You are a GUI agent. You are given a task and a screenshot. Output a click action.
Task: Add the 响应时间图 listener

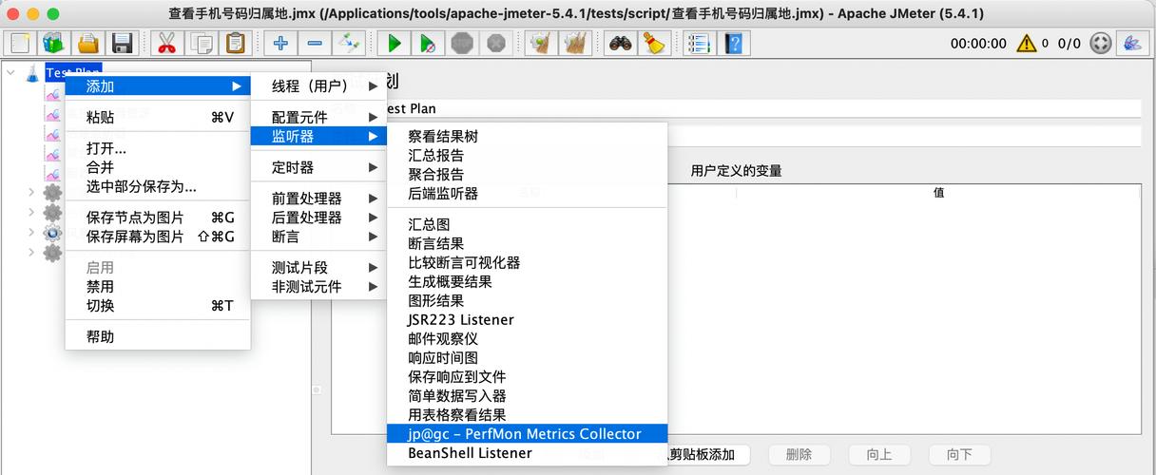point(528,357)
